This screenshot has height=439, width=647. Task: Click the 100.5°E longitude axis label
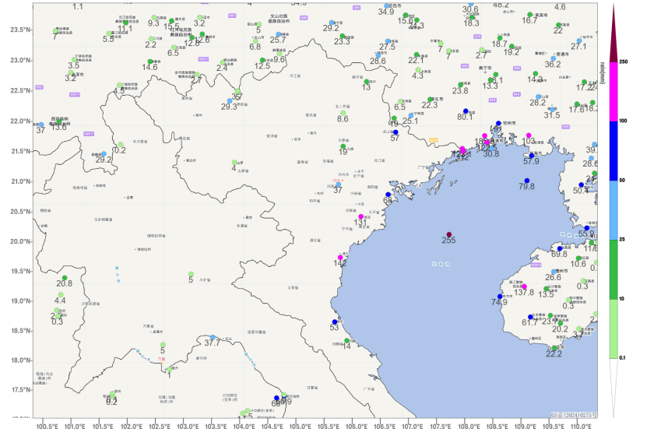coord(47,427)
